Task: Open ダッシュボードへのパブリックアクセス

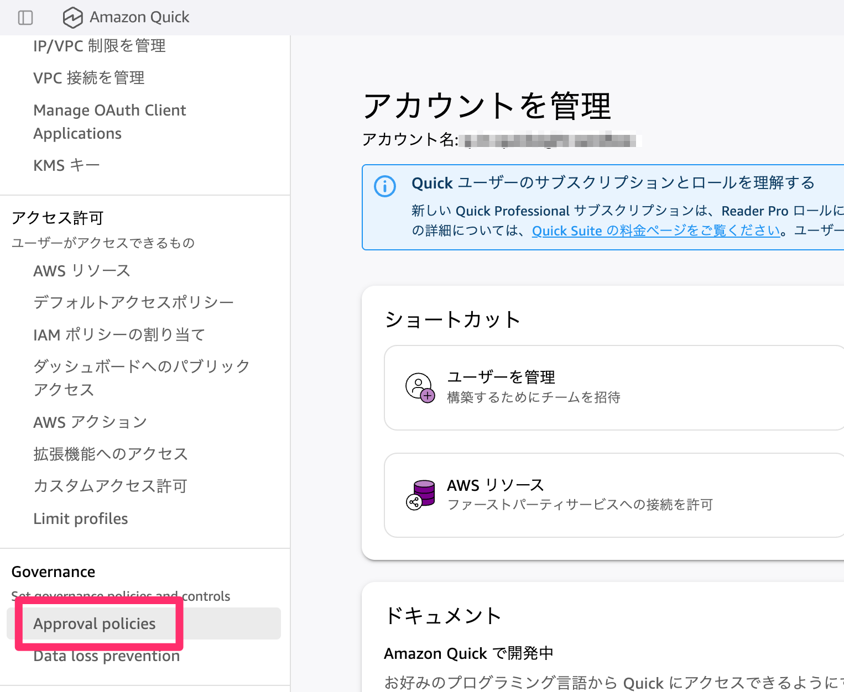Action: point(142,378)
